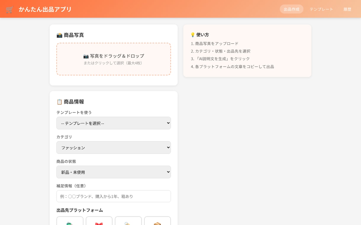The width and height of the screenshot is (361, 225).
Task: Select the platform card with shopping bags icon
Action: pos(70,221)
